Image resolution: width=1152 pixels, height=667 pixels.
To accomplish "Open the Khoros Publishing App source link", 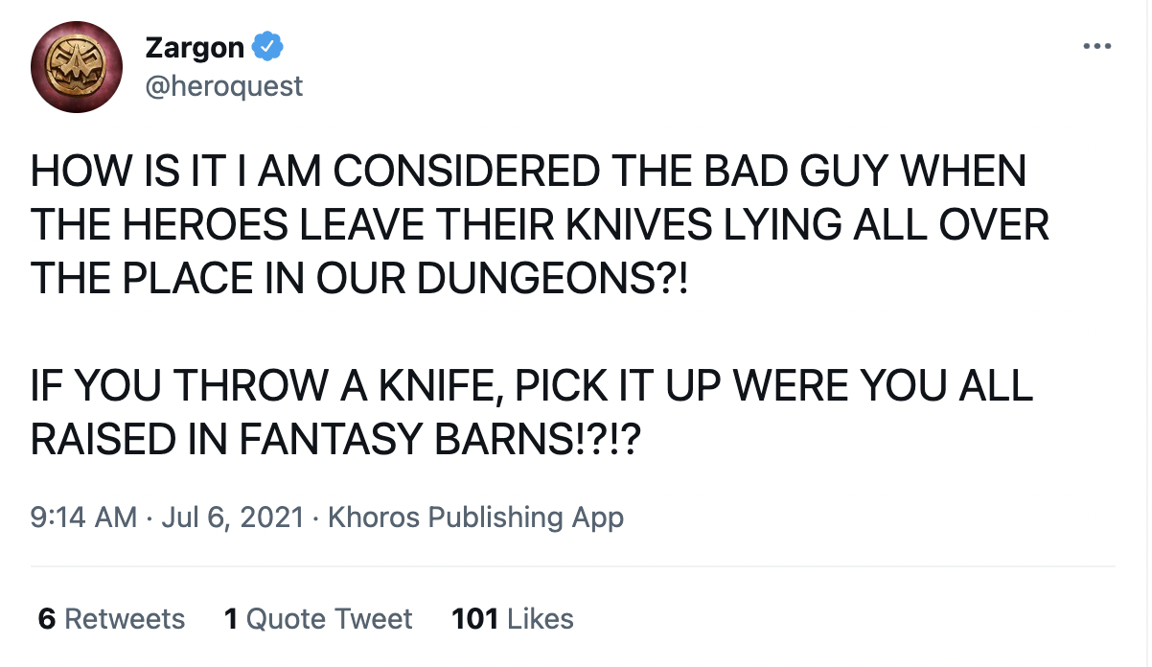I will click(475, 517).
